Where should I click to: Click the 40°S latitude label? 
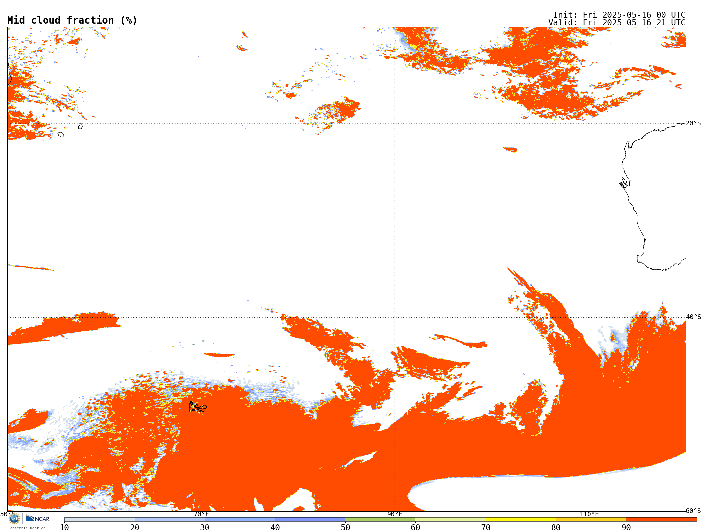click(694, 317)
